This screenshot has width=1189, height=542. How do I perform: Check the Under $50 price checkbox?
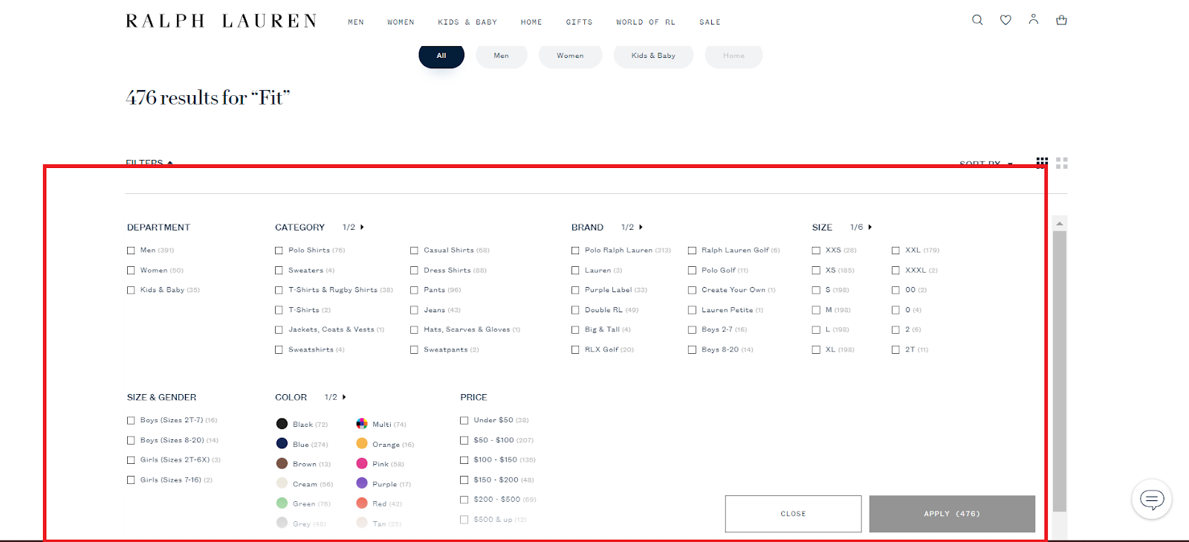pyautogui.click(x=464, y=420)
